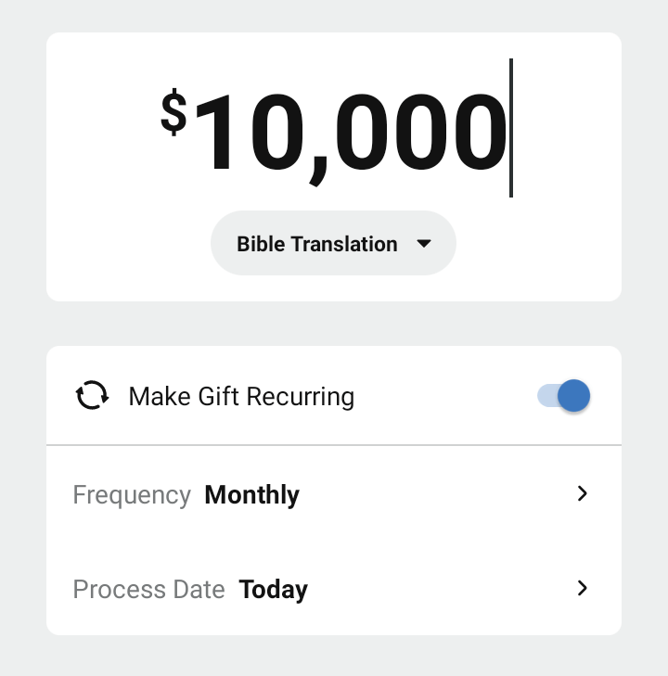The width and height of the screenshot is (668, 676).
Task: Click the text cursor after 10,000
Action: (510, 128)
